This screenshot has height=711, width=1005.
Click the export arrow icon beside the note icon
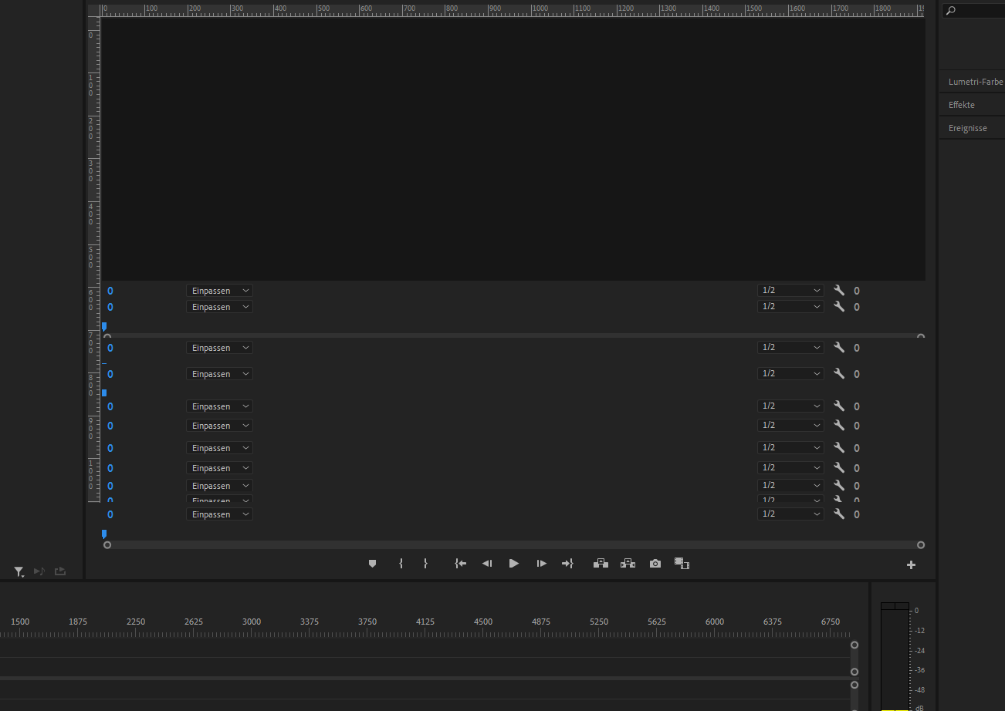pos(60,571)
